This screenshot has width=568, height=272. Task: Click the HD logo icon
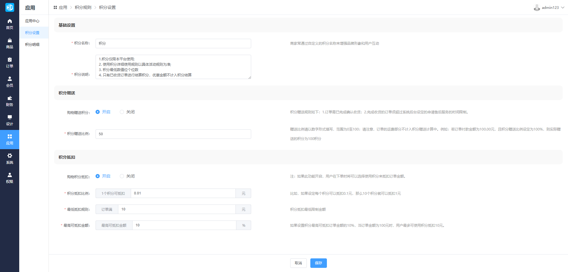pos(9,7)
